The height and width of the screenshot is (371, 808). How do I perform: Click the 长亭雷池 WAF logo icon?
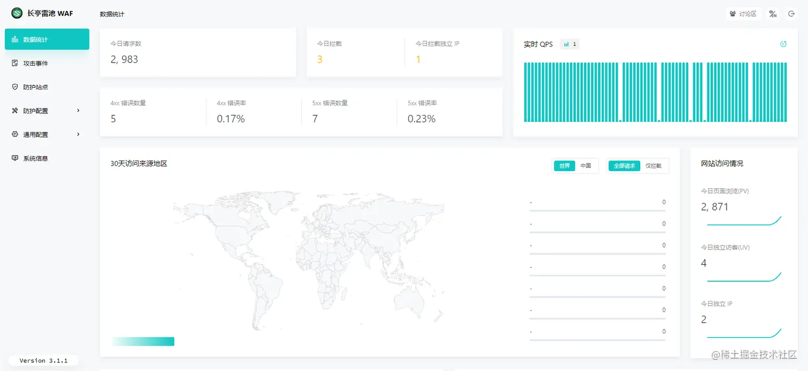[x=17, y=13]
